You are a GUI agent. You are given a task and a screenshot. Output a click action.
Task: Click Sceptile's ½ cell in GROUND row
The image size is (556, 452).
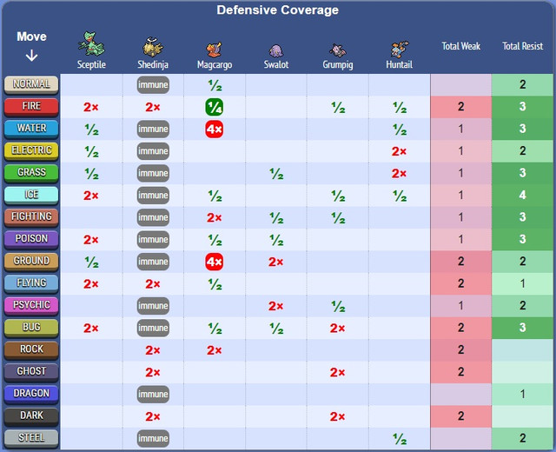click(x=91, y=263)
